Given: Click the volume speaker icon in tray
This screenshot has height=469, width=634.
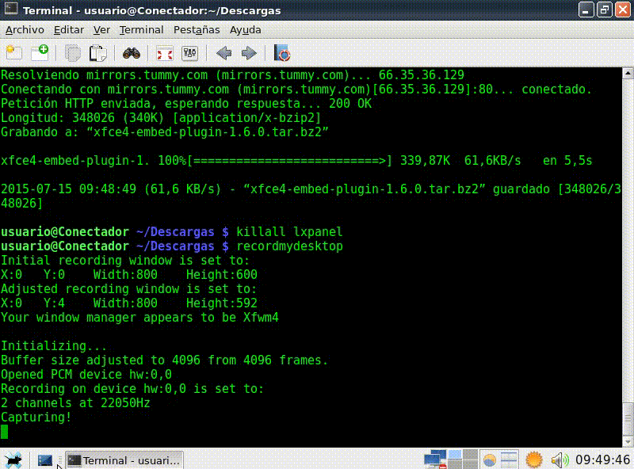Looking at the screenshot, I should [559, 459].
